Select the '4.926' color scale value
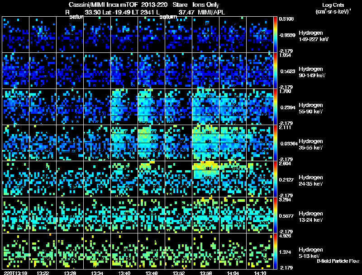 coord(285,236)
